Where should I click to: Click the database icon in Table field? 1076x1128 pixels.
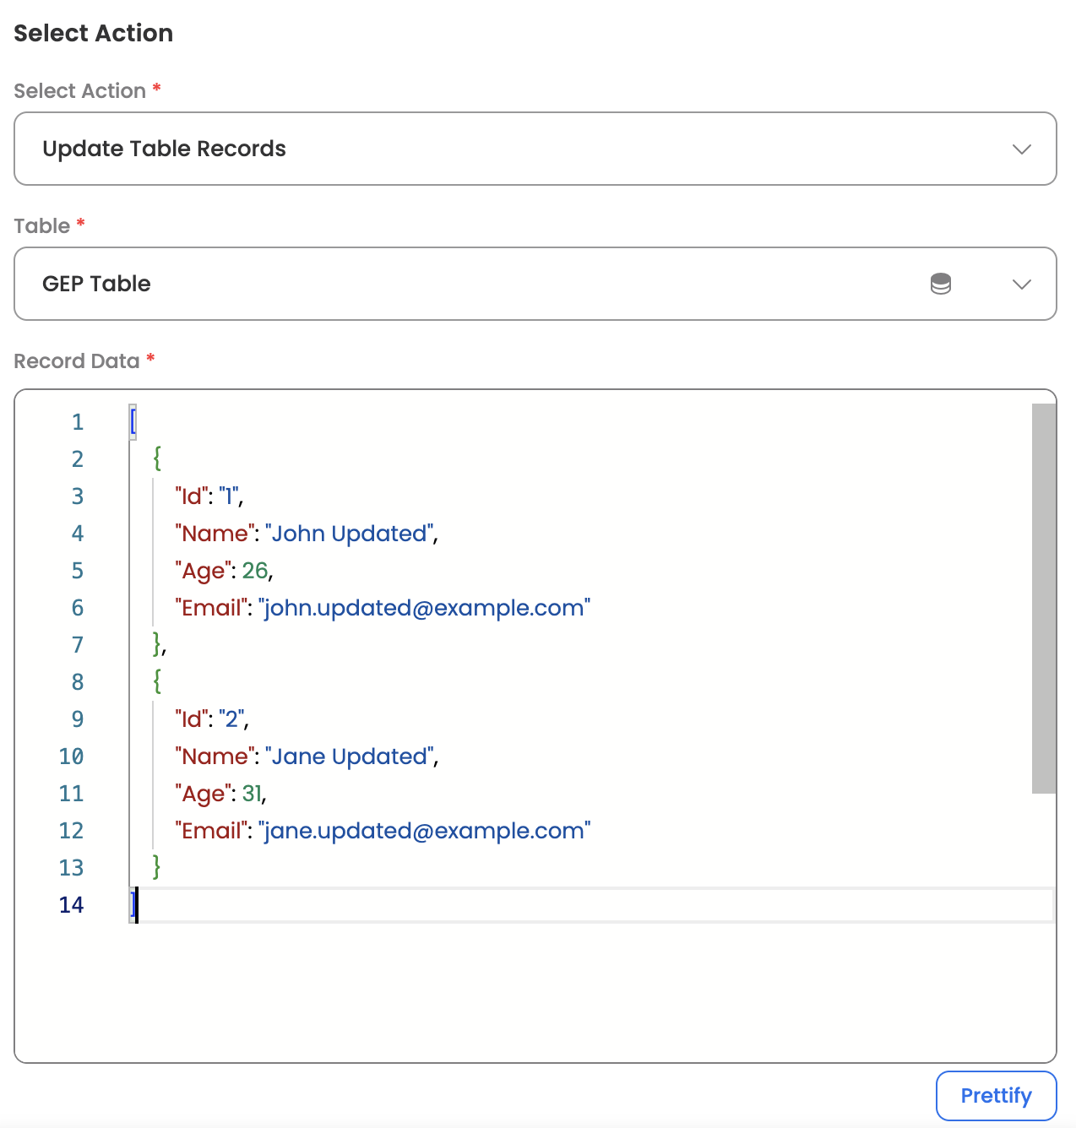941,284
